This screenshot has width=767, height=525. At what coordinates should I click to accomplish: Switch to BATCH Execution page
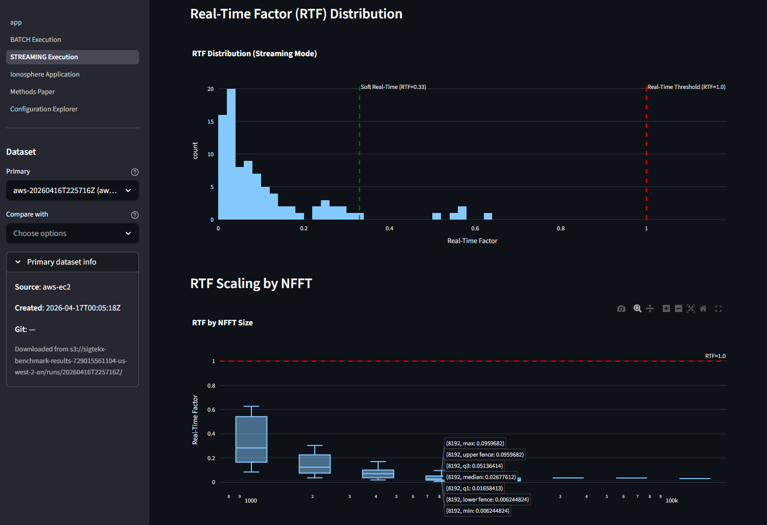click(35, 39)
